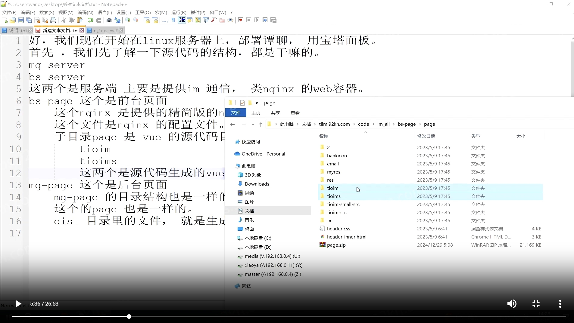
Task: Click the Playback macro icon
Action: coord(257,20)
